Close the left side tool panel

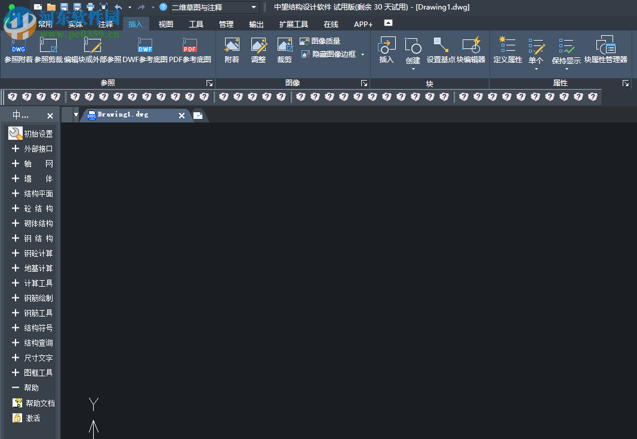[50, 116]
